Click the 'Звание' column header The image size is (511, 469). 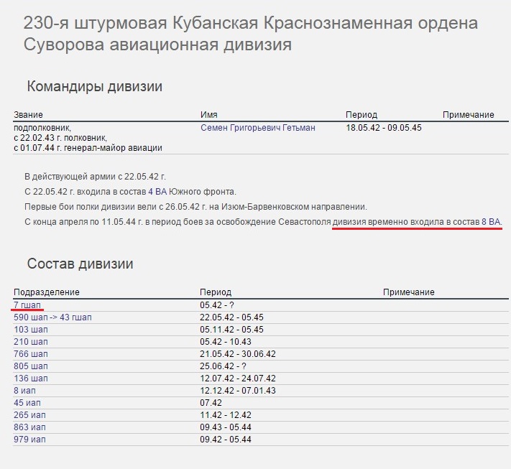coord(28,115)
